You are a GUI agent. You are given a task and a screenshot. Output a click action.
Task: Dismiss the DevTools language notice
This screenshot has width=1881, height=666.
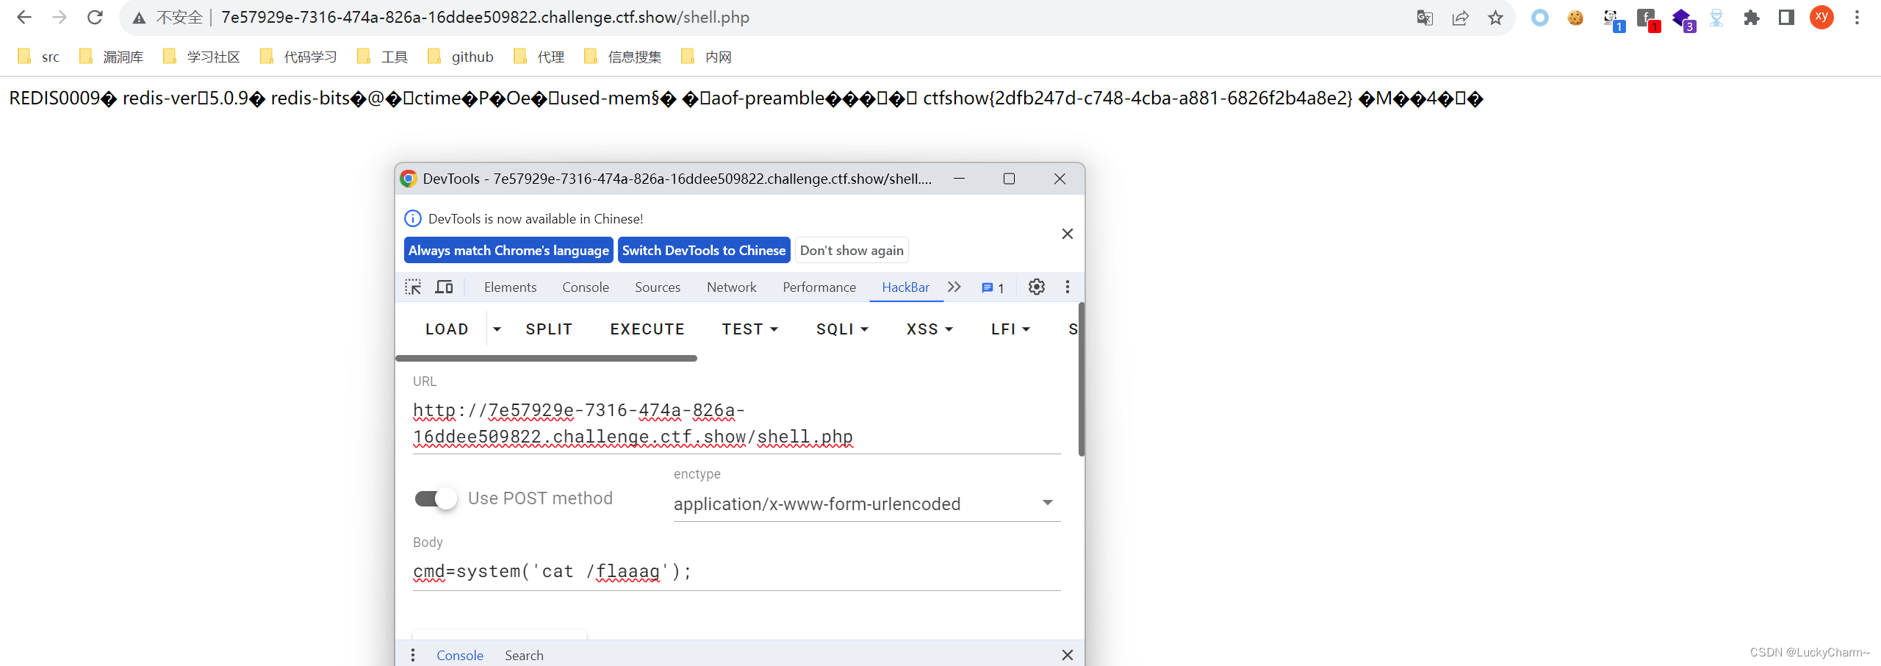pos(1068,234)
